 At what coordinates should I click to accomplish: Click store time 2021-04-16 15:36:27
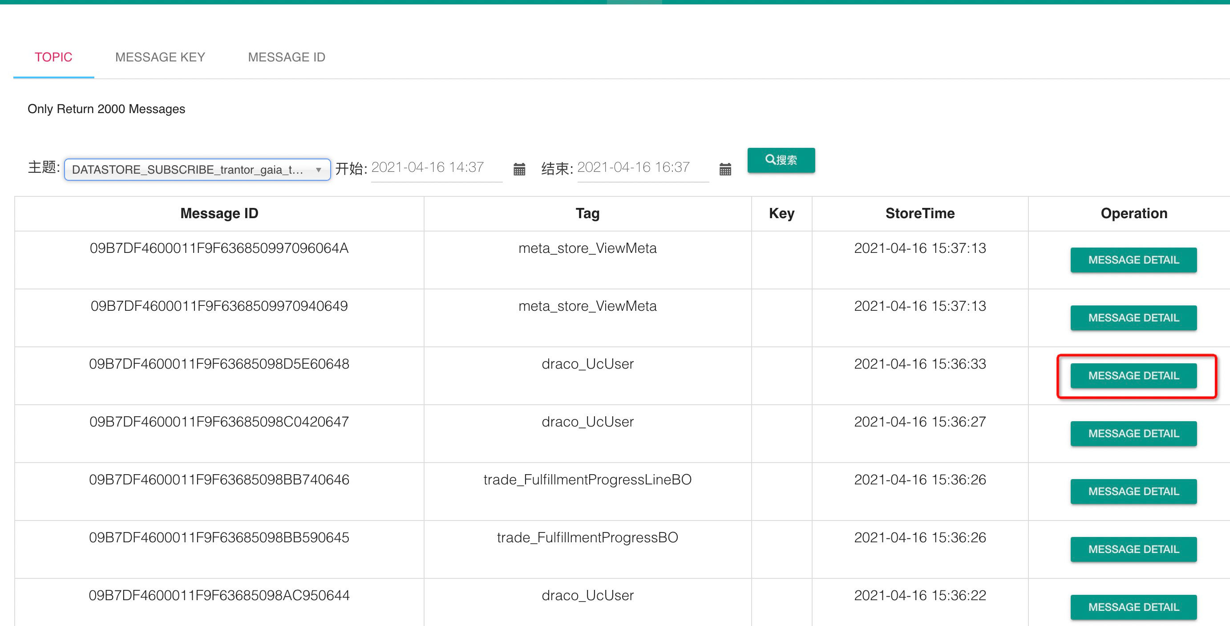tap(920, 422)
